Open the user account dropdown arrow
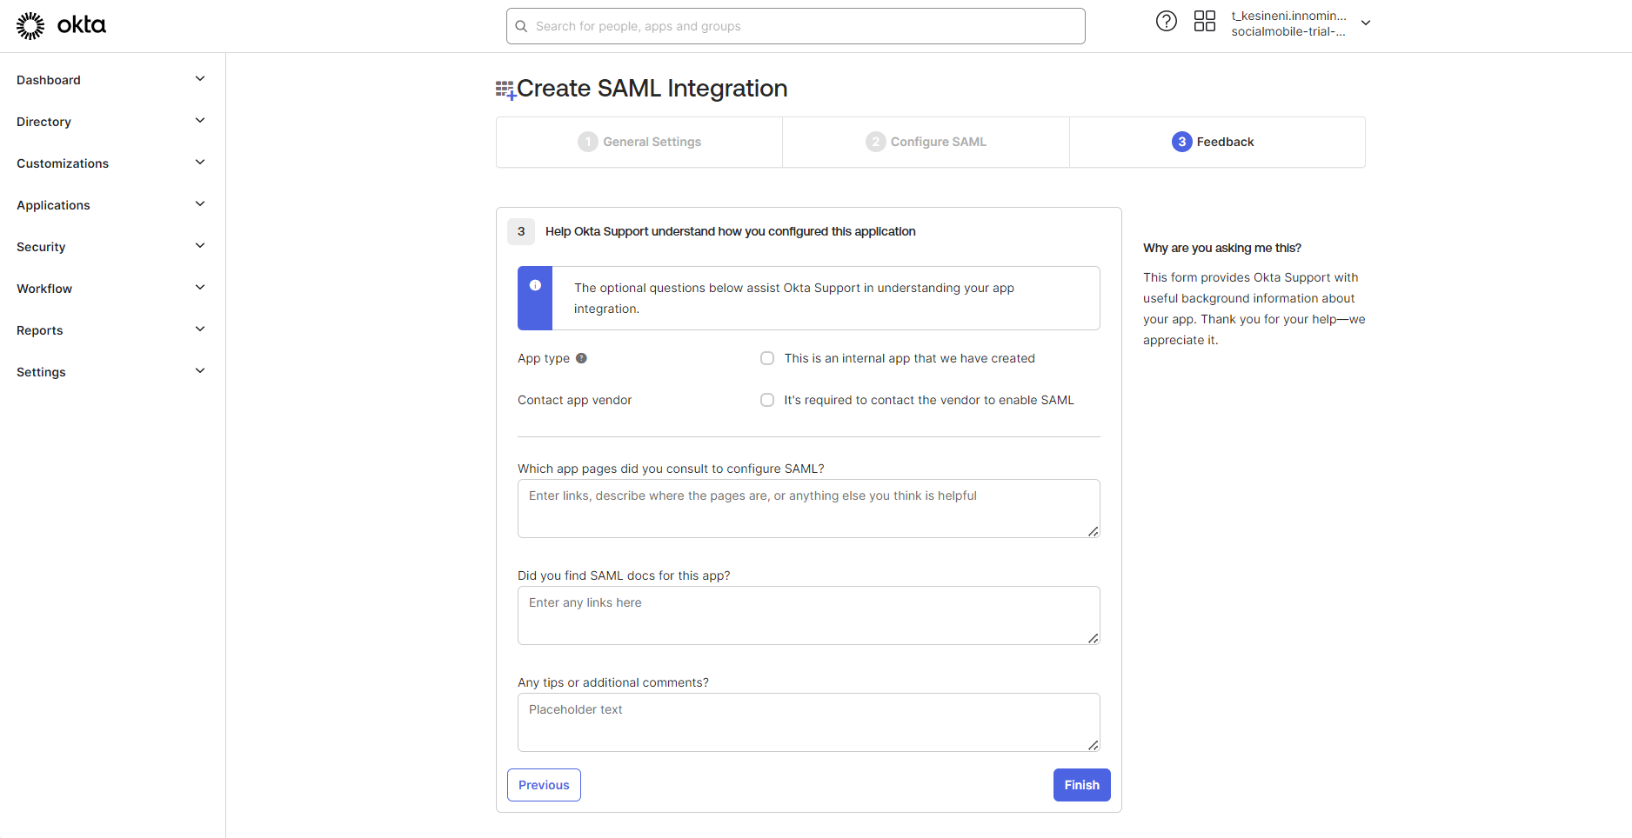The height and width of the screenshot is (838, 1632). [1366, 23]
